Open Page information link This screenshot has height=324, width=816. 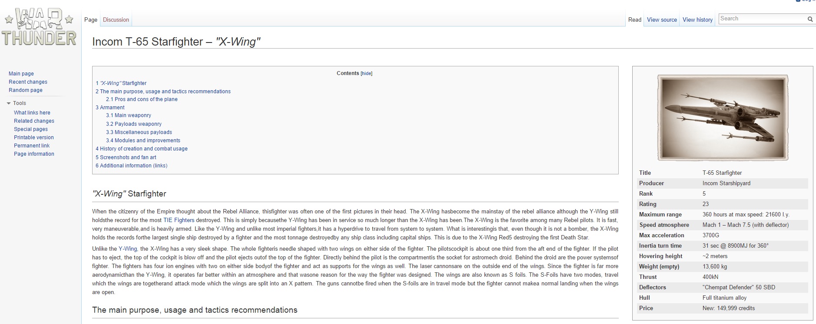coord(34,154)
